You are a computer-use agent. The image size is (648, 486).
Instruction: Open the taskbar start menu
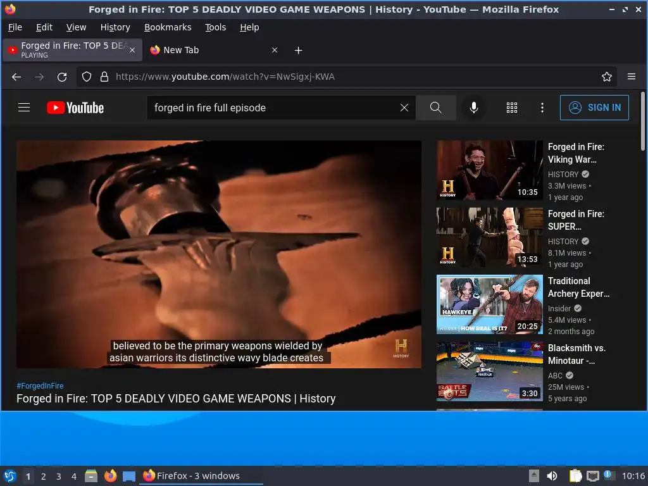[10, 476]
